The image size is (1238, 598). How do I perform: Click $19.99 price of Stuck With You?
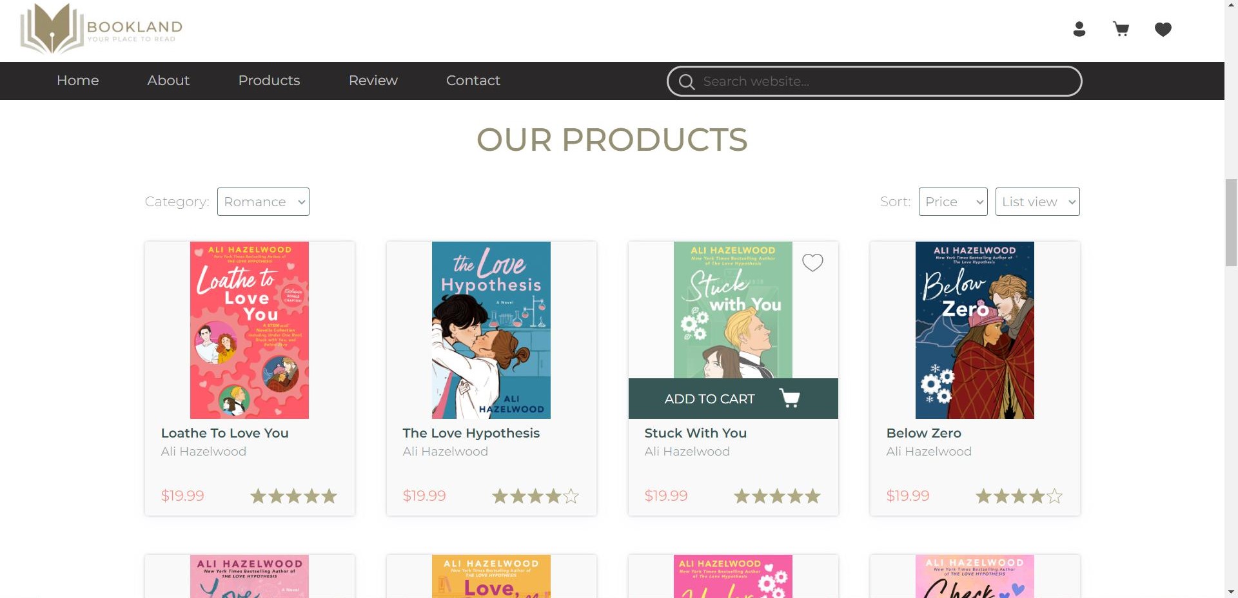pyautogui.click(x=666, y=496)
